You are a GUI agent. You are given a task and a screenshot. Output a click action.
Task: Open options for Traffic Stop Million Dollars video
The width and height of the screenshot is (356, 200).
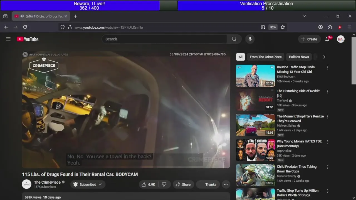pyautogui.click(x=328, y=191)
